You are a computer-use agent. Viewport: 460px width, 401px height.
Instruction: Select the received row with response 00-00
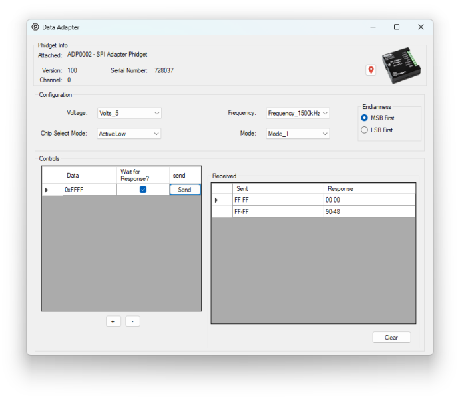[369, 200]
